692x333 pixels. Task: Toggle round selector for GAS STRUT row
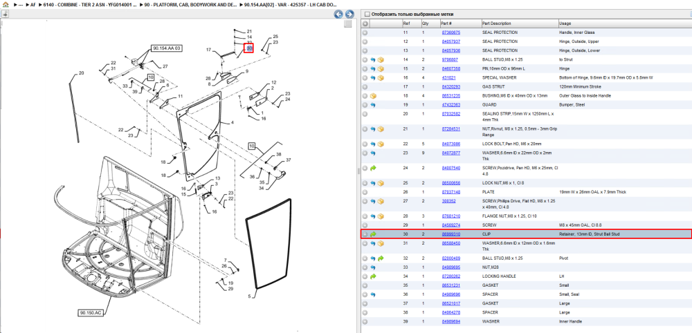point(365,87)
